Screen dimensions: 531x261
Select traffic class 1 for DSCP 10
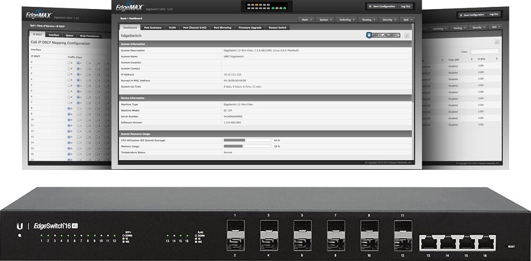[78, 120]
